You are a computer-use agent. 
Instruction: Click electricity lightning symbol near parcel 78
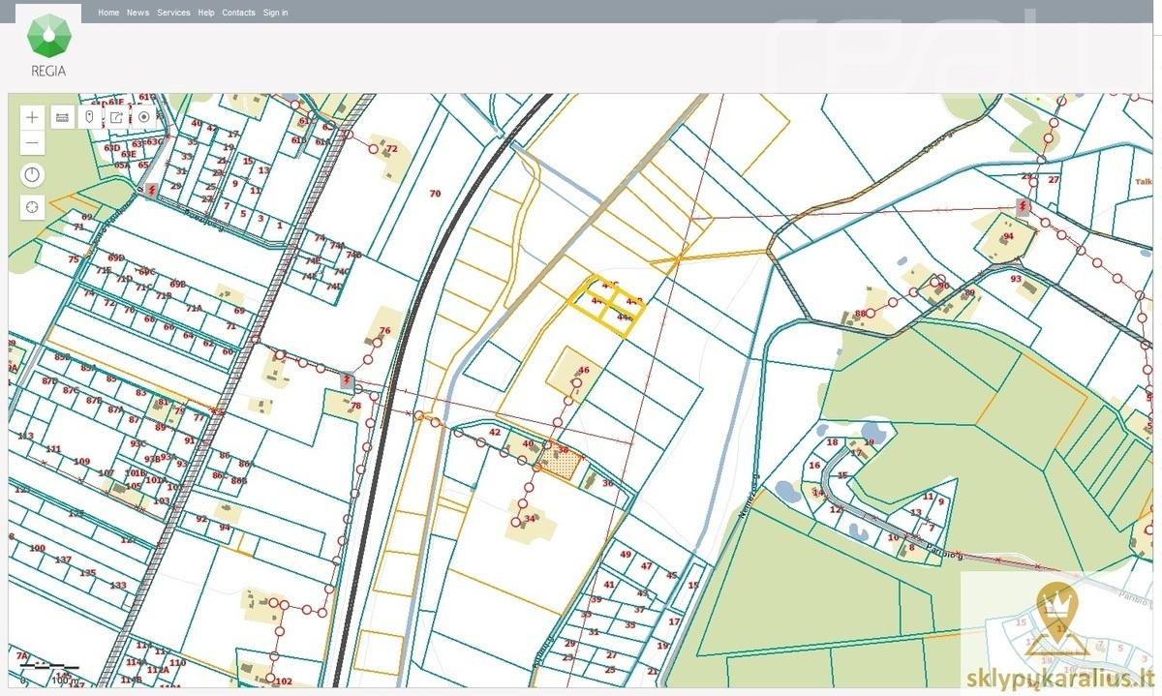pyautogui.click(x=347, y=379)
